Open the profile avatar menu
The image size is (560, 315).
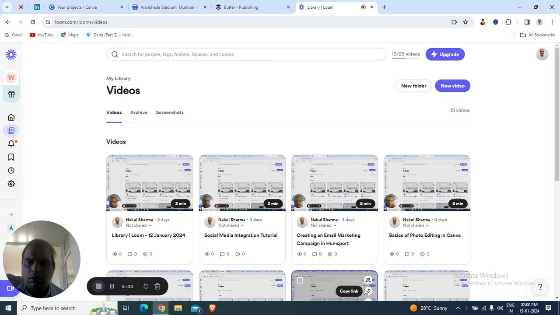(x=542, y=54)
